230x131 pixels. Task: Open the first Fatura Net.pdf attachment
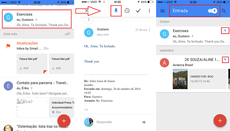[32, 64]
